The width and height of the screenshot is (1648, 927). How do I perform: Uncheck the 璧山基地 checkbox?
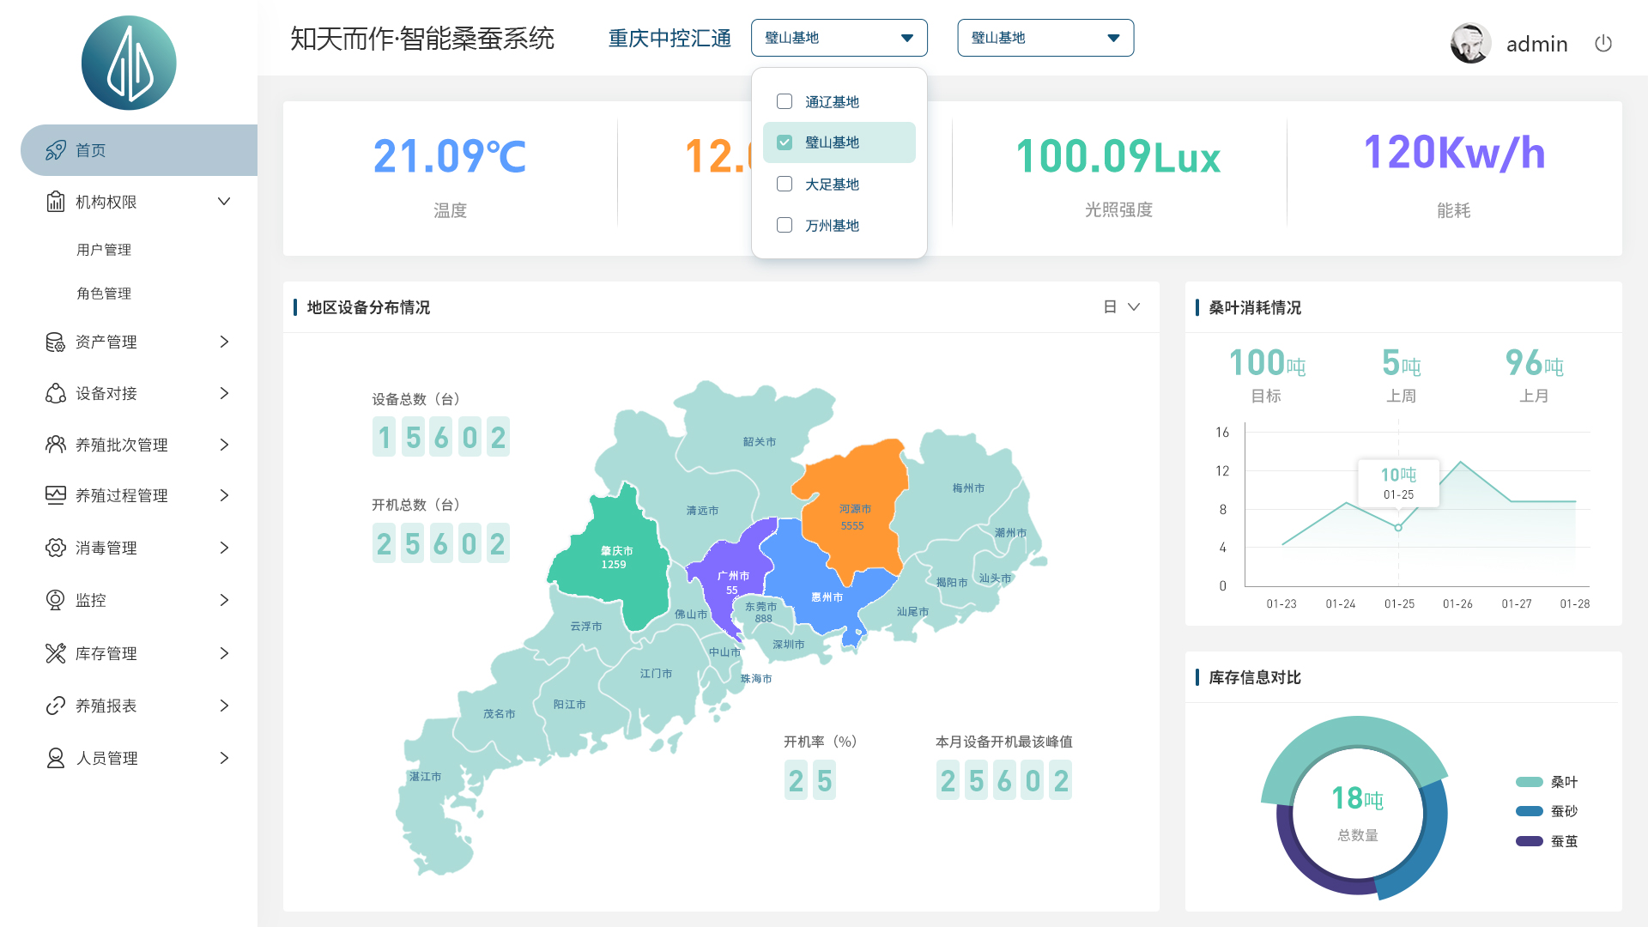pos(784,142)
